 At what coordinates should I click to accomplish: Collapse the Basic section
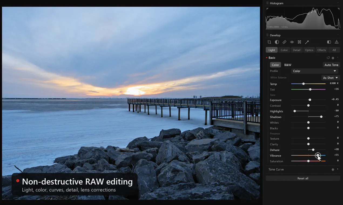[x=338, y=58]
